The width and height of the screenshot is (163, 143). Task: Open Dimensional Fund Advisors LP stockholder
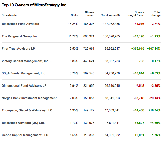tap(24, 86)
